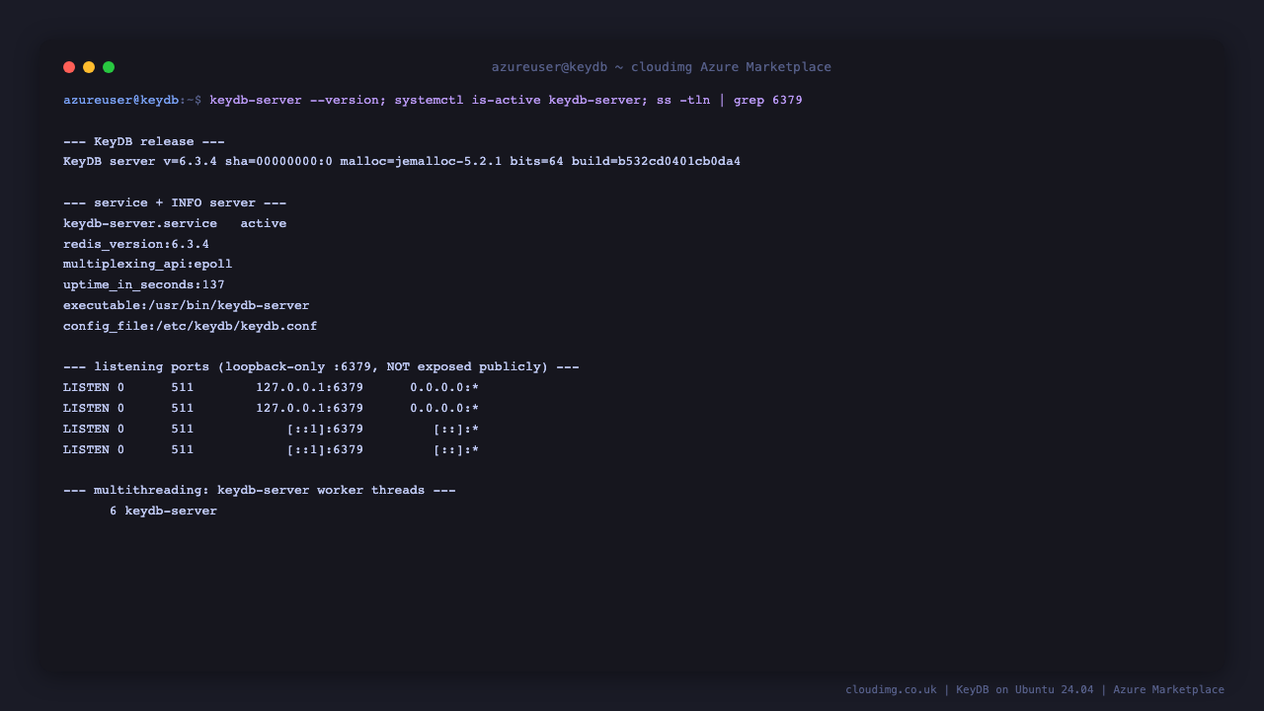Screen dimensions: 1264x711
Task: Click the cloudimg.co.uk footer text
Action: 1035,690
